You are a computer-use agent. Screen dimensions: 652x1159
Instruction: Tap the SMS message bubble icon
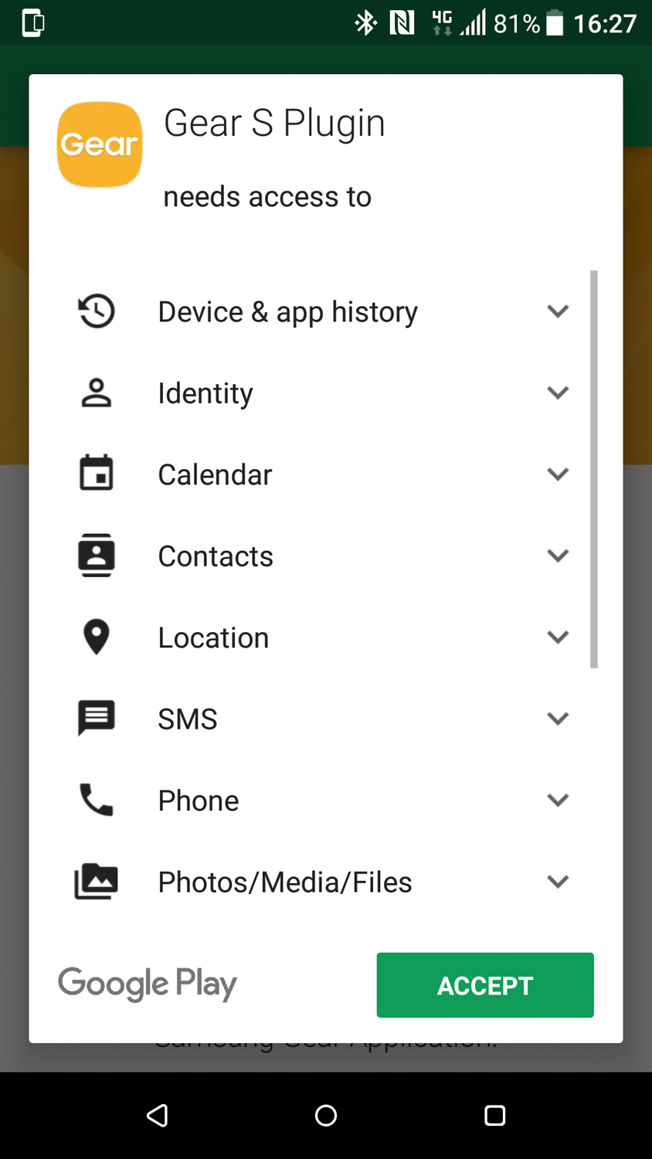point(97,719)
